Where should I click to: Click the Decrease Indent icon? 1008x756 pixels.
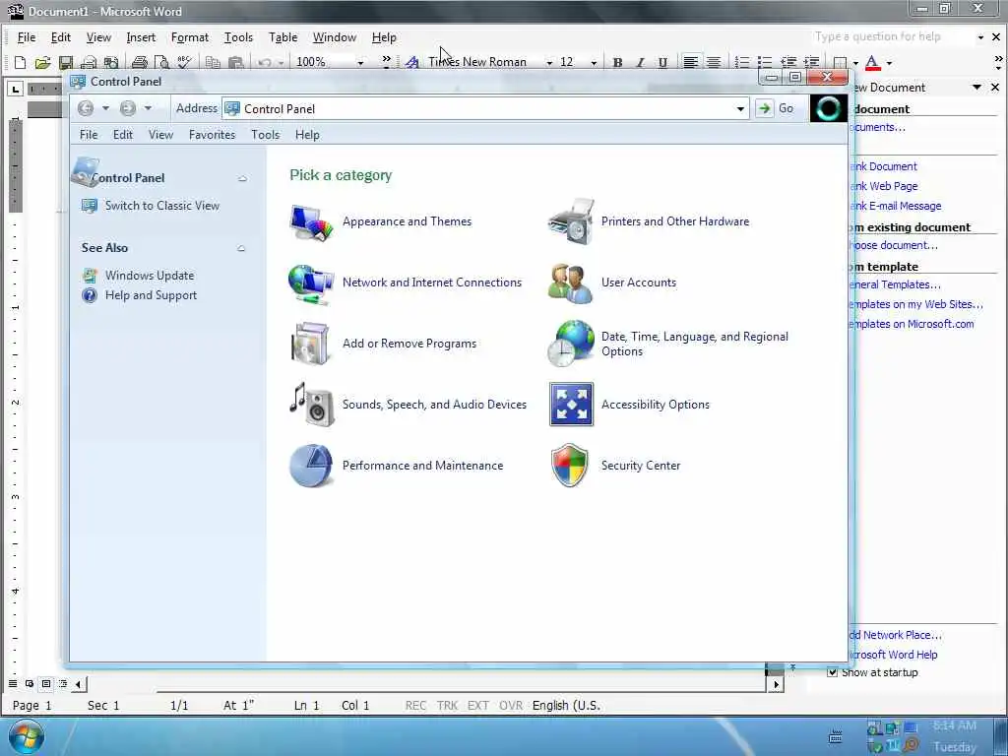pos(788,62)
